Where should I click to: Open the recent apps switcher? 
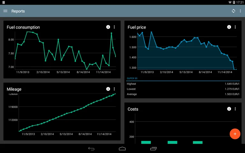pos(153,149)
